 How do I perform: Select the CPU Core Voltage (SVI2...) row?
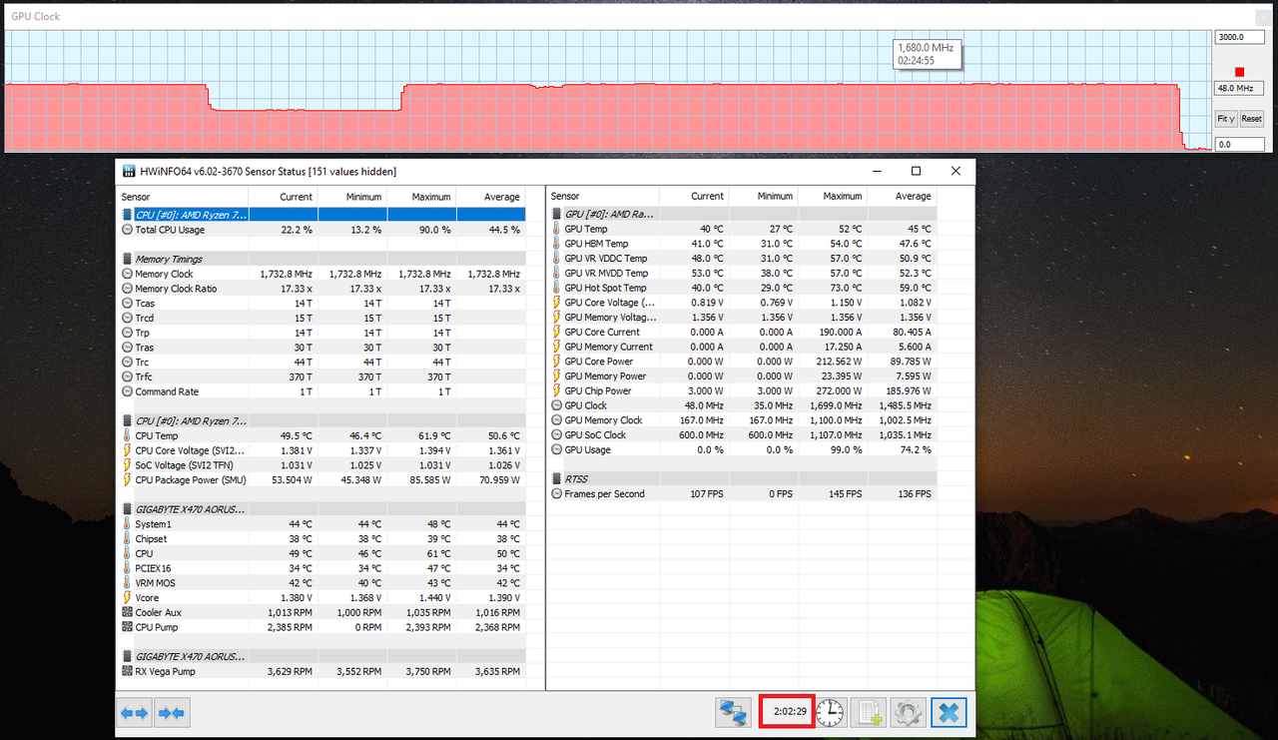321,450
